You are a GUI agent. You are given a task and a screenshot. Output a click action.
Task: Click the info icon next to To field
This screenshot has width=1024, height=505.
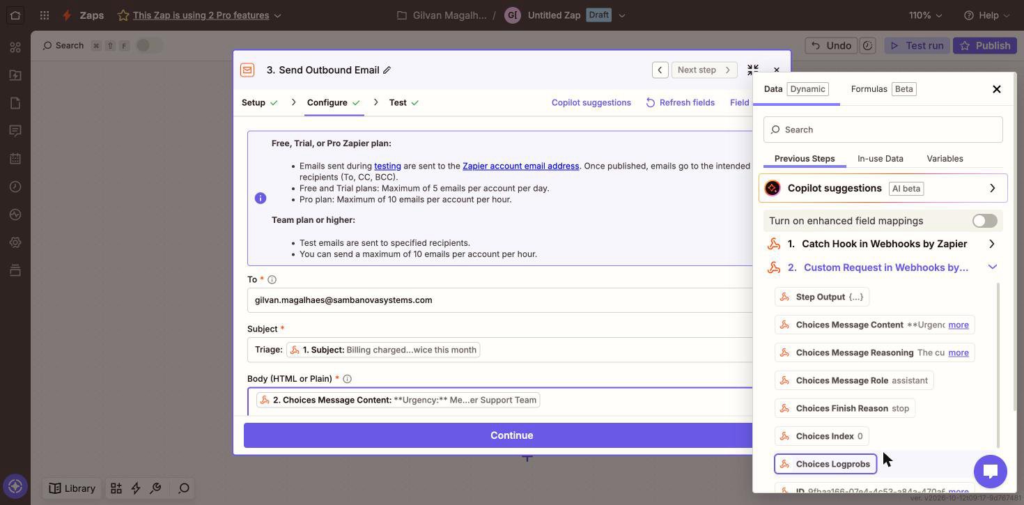click(x=272, y=280)
